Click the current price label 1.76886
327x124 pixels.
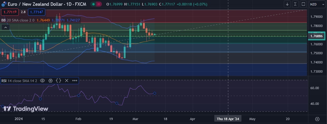pyautogui.click(x=317, y=36)
